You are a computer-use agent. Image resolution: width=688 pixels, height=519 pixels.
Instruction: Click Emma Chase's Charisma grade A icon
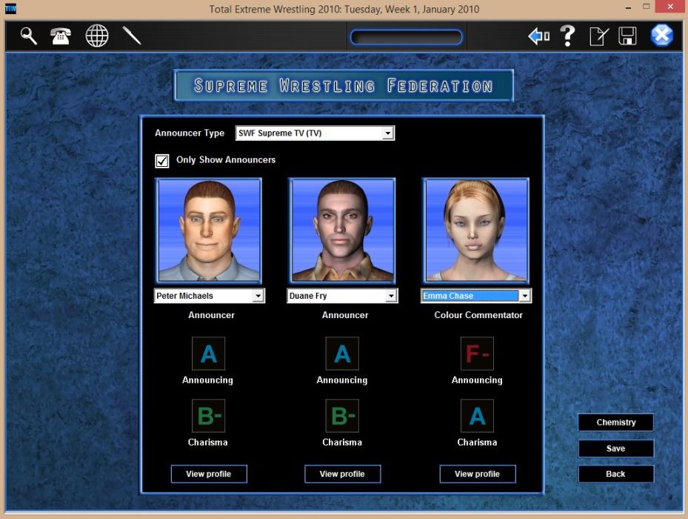point(477,416)
